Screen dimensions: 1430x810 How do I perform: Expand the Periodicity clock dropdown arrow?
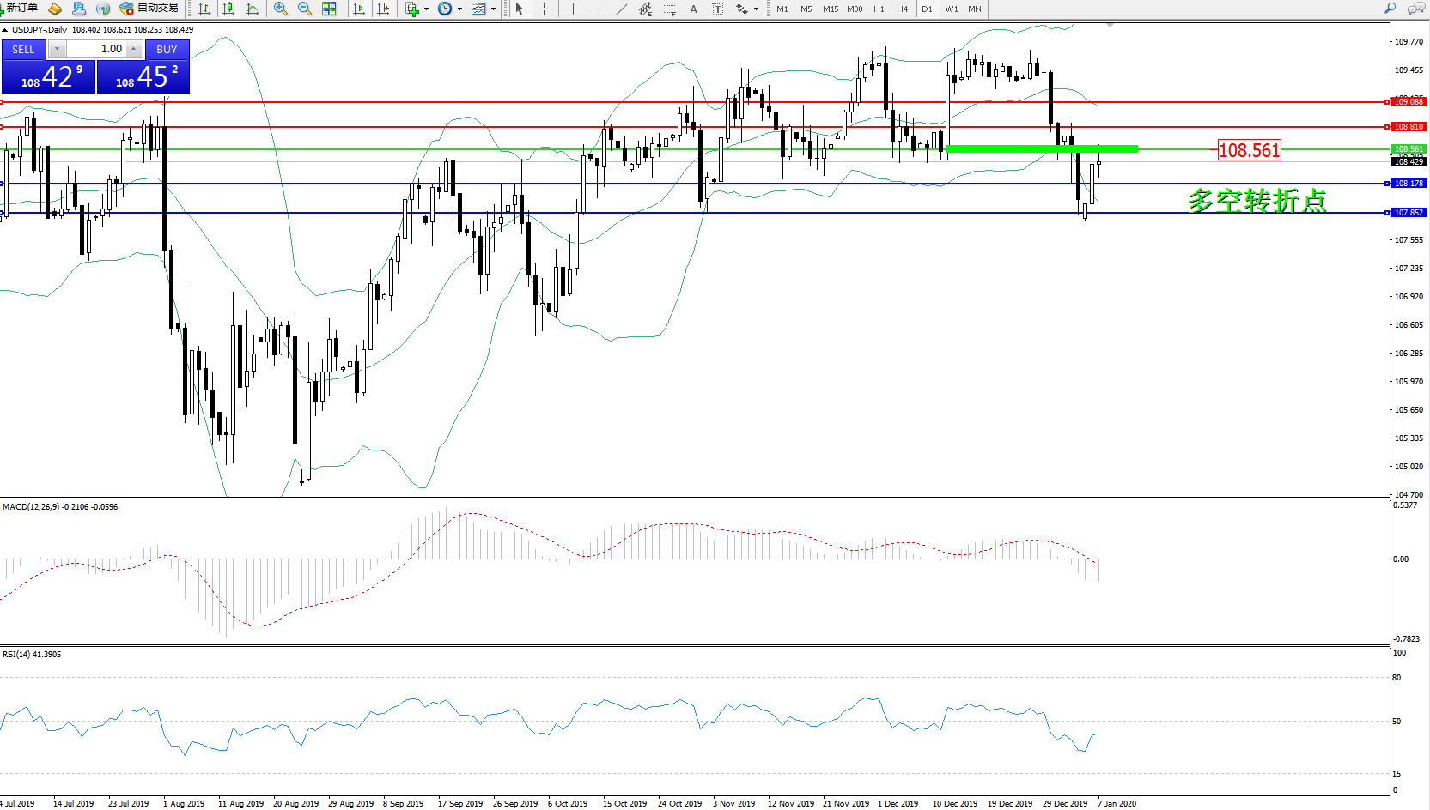[460, 9]
